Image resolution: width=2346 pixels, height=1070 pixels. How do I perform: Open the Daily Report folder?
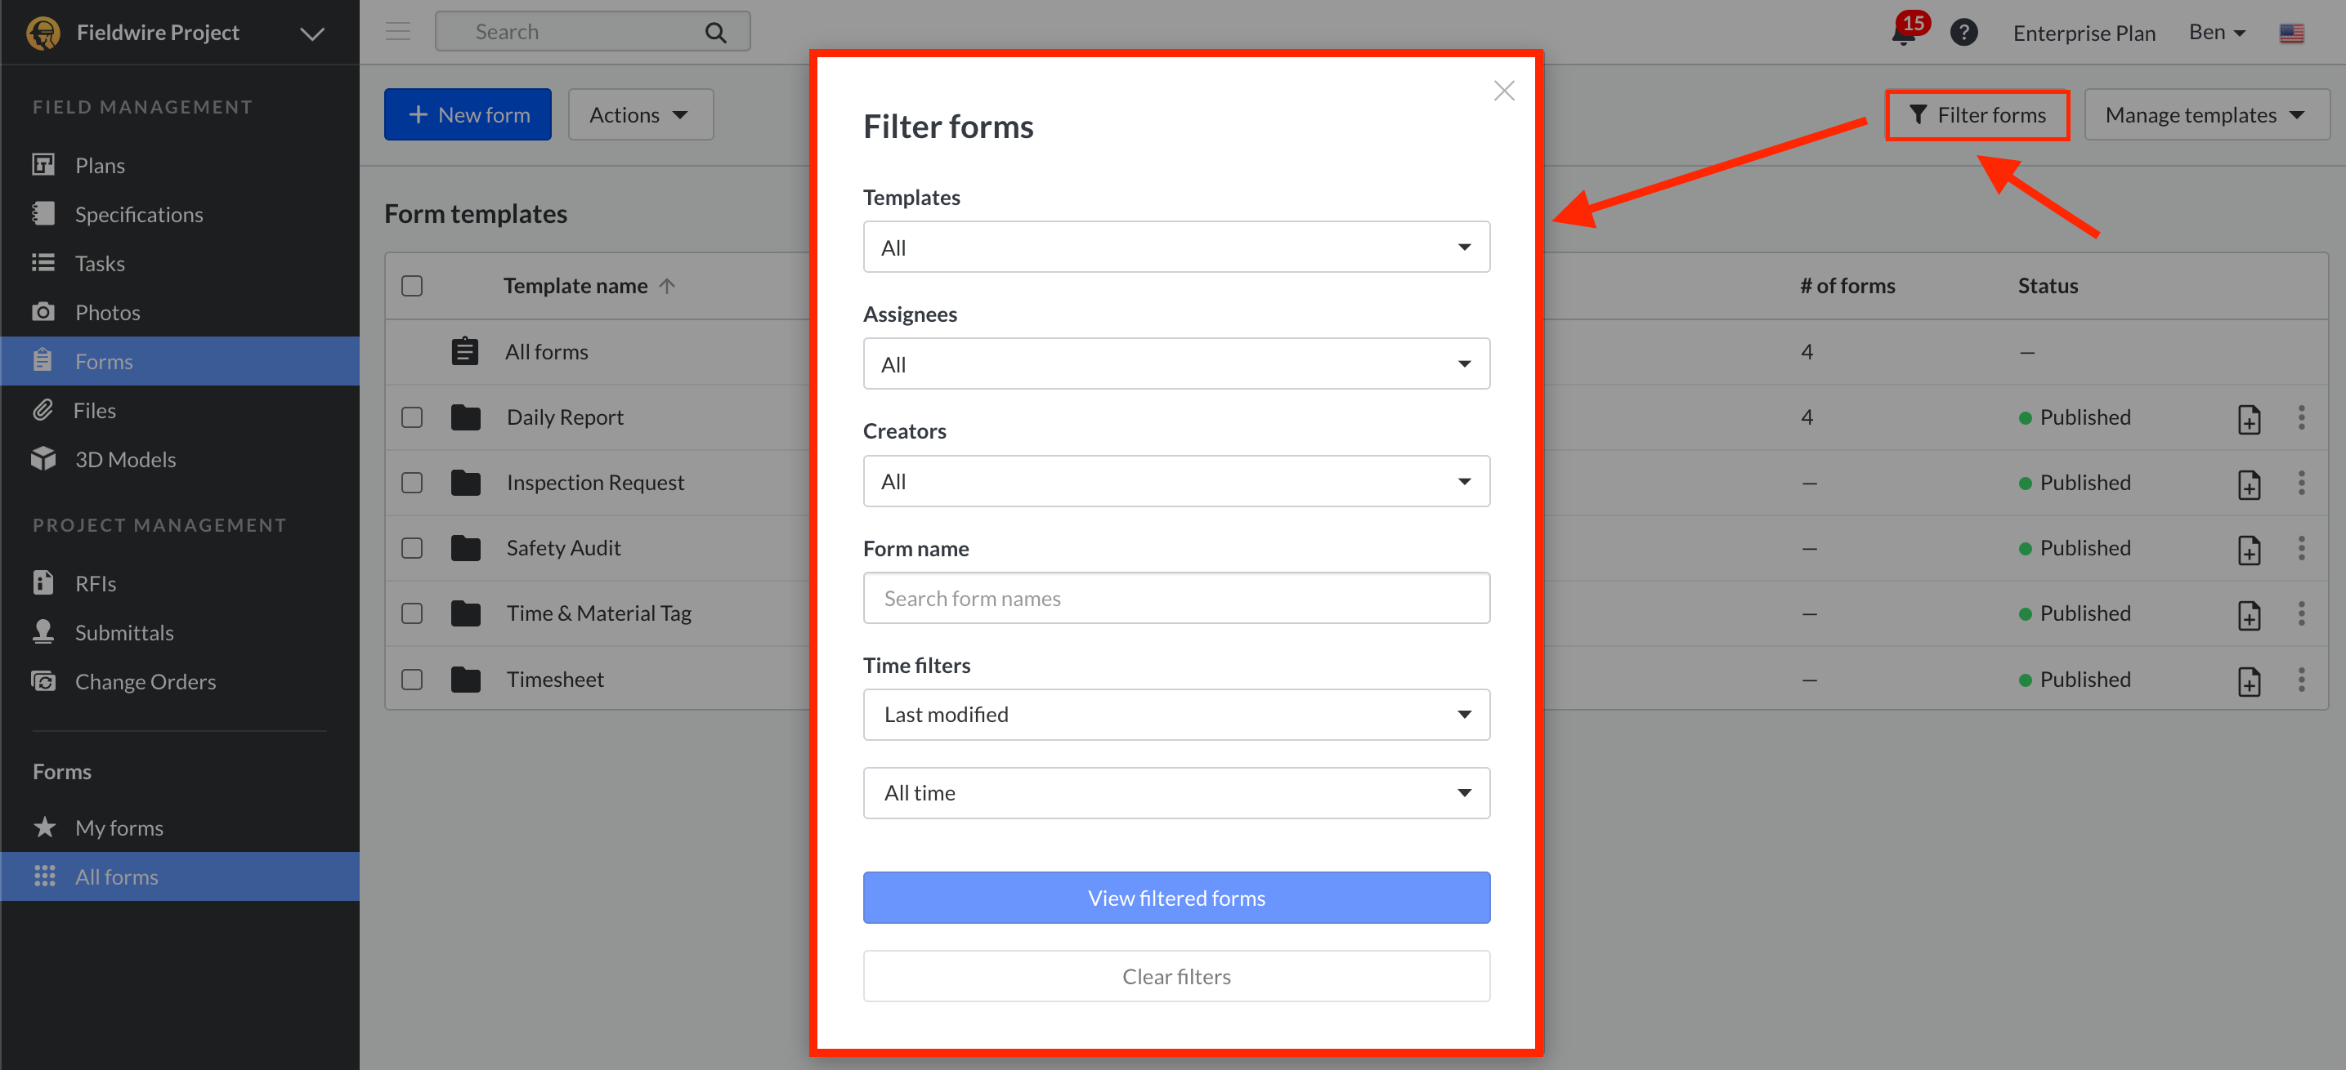click(565, 417)
